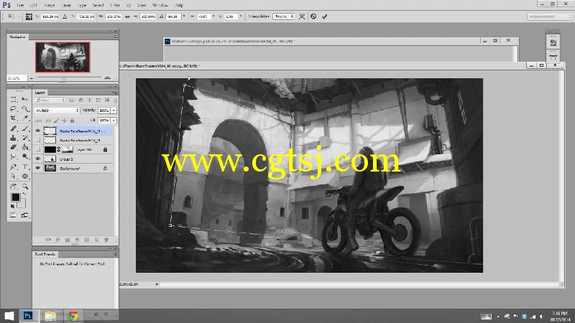The image size is (575, 323).
Task: Select the Eyedropper tool
Action: (x=25, y=118)
